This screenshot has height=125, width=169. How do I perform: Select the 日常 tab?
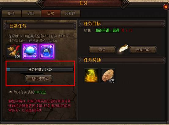point(51,14)
